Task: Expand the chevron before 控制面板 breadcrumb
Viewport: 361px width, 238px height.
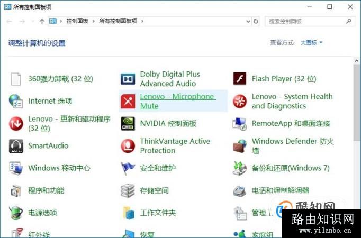Action: tap(61, 21)
